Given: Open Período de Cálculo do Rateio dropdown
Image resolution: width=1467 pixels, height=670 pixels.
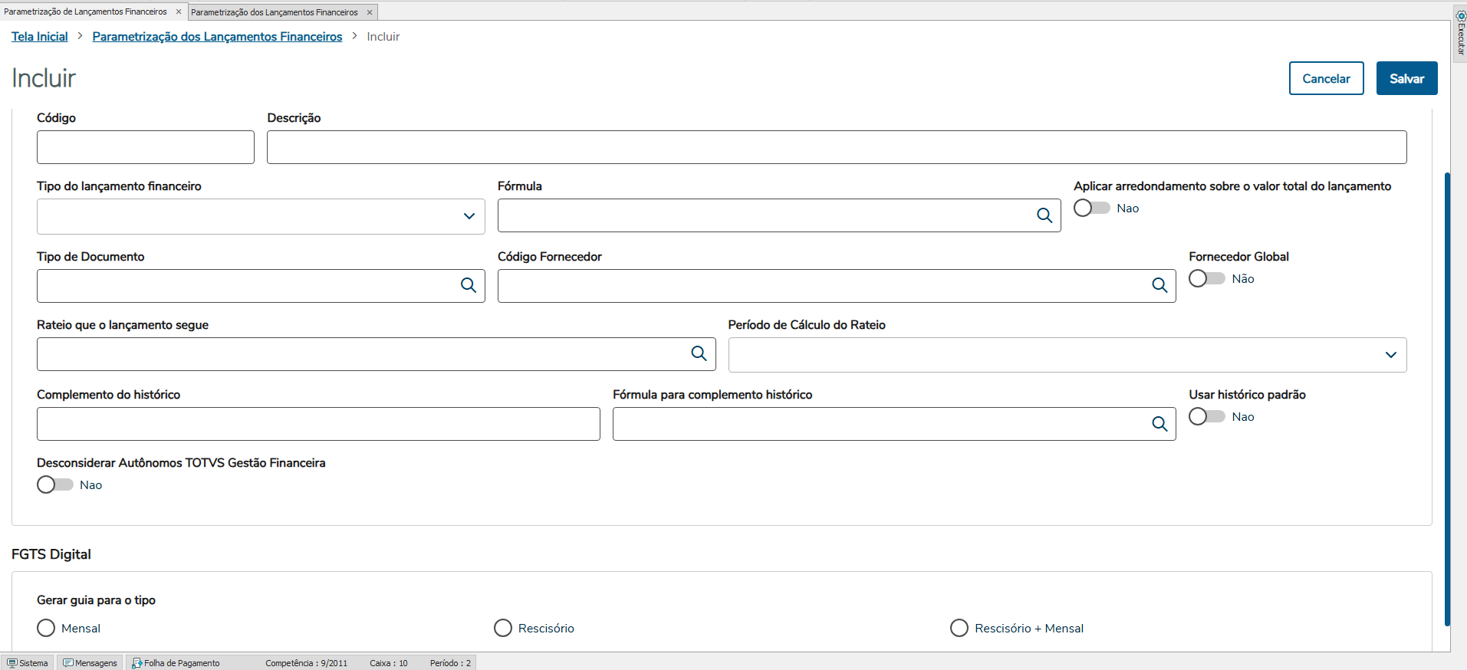Looking at the screenshot, I should tap(1390, 355).
